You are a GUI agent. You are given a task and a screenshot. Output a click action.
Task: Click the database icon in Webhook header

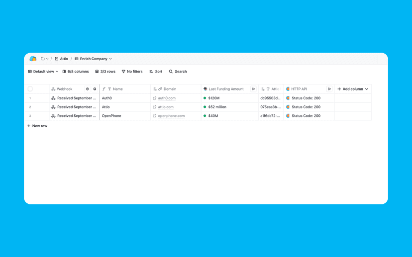(95, 89)
